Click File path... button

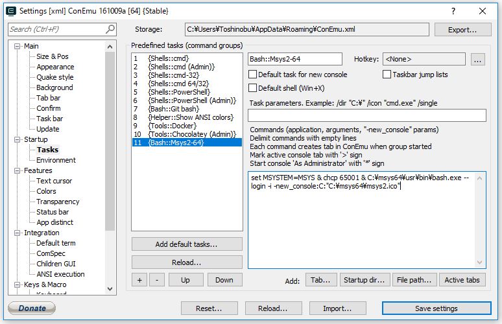[x=414, y=280]
